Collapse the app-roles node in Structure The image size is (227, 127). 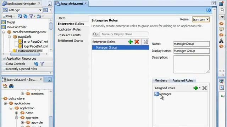tap(17, 118)
